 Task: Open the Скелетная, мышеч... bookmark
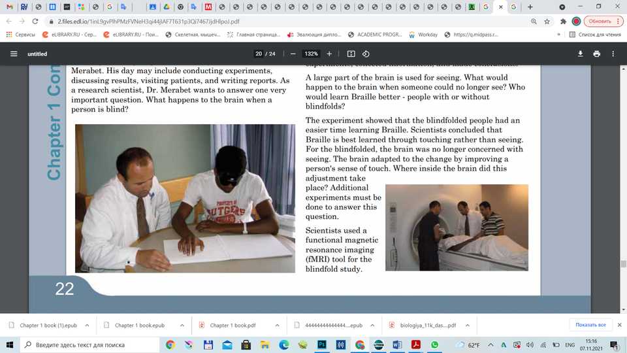[193, 35]
